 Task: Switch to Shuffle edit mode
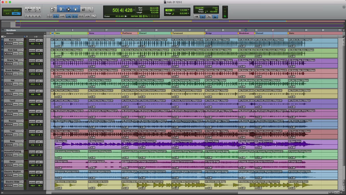pyautogui.click(x=7, y=10)
